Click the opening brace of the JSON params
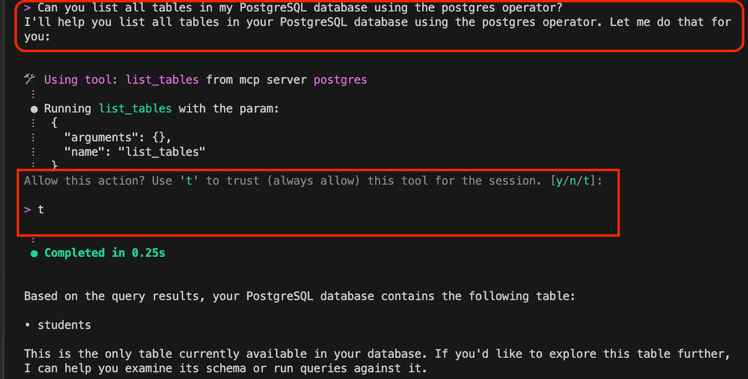Viewport: 748px width, 379px height. click(x=54, y=123)
